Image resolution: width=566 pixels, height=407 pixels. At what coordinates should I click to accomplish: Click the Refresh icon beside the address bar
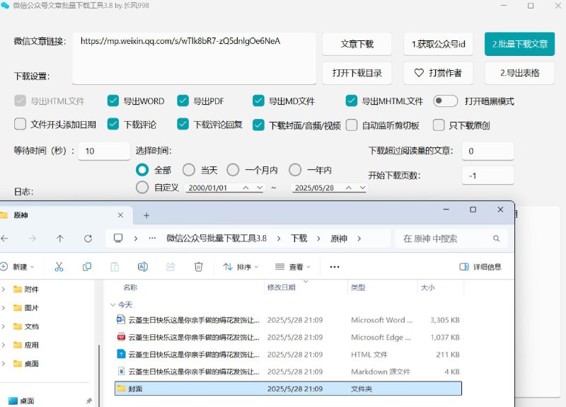[88, 239]
